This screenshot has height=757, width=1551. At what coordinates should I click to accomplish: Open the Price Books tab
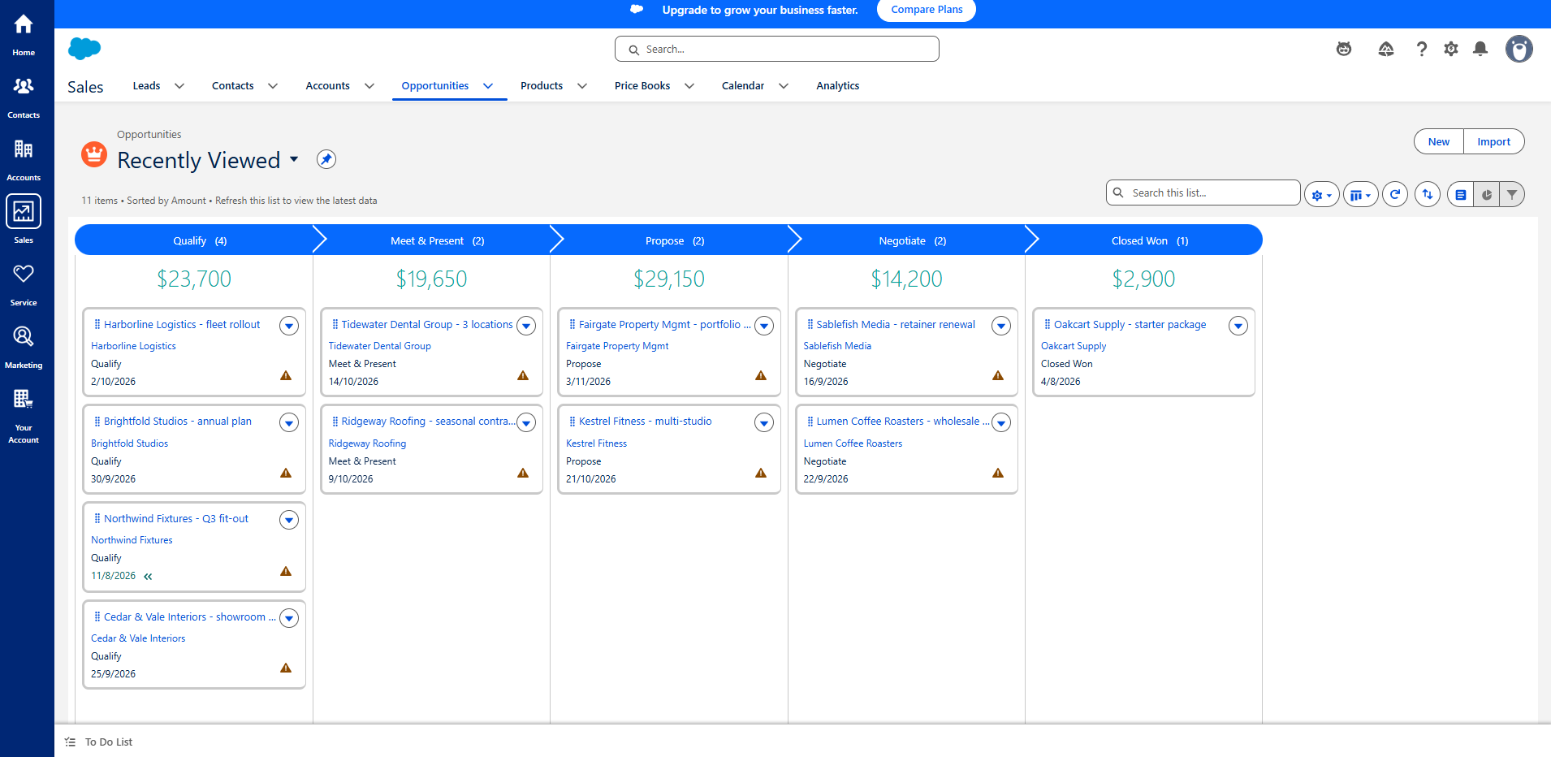[642, 86]
